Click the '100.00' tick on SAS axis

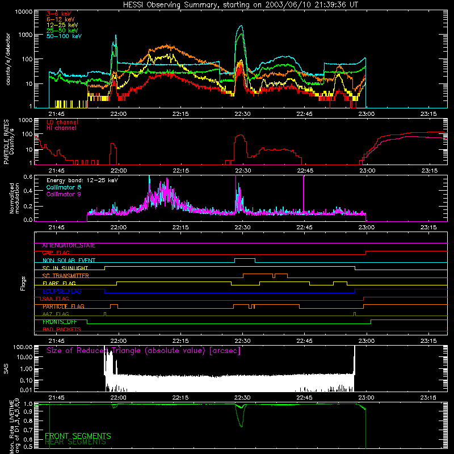pyautogui.click(x=23, y=347)
